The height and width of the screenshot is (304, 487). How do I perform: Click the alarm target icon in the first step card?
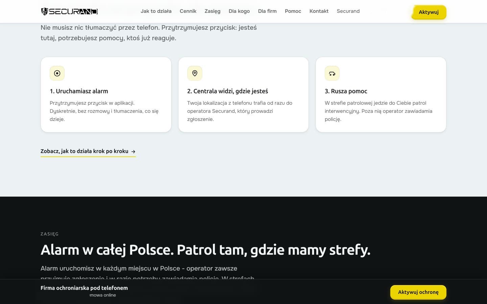coord(57,73)
